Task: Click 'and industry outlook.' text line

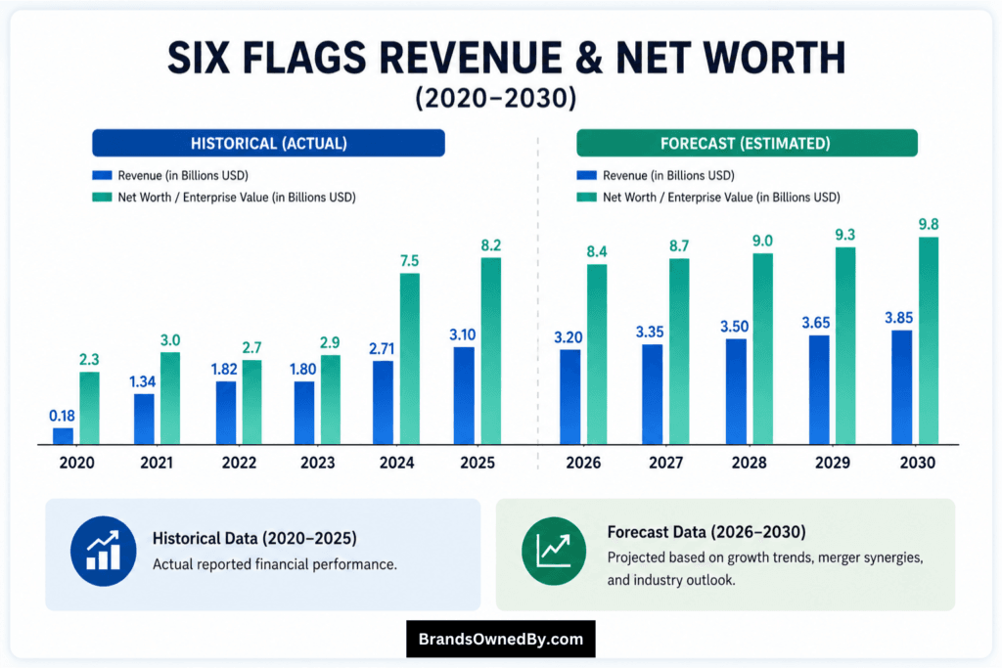Action: [671, 581]
